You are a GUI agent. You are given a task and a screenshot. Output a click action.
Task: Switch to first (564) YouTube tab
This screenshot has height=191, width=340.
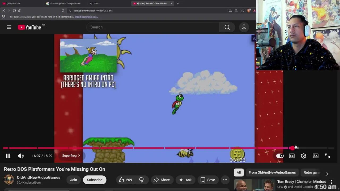(x=21, y=3)
